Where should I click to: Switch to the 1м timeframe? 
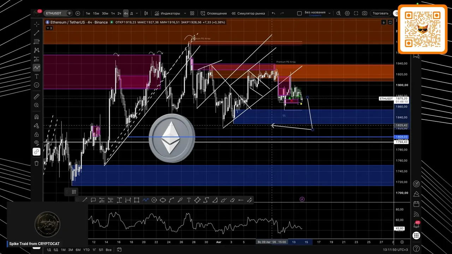tap(88, 13)
